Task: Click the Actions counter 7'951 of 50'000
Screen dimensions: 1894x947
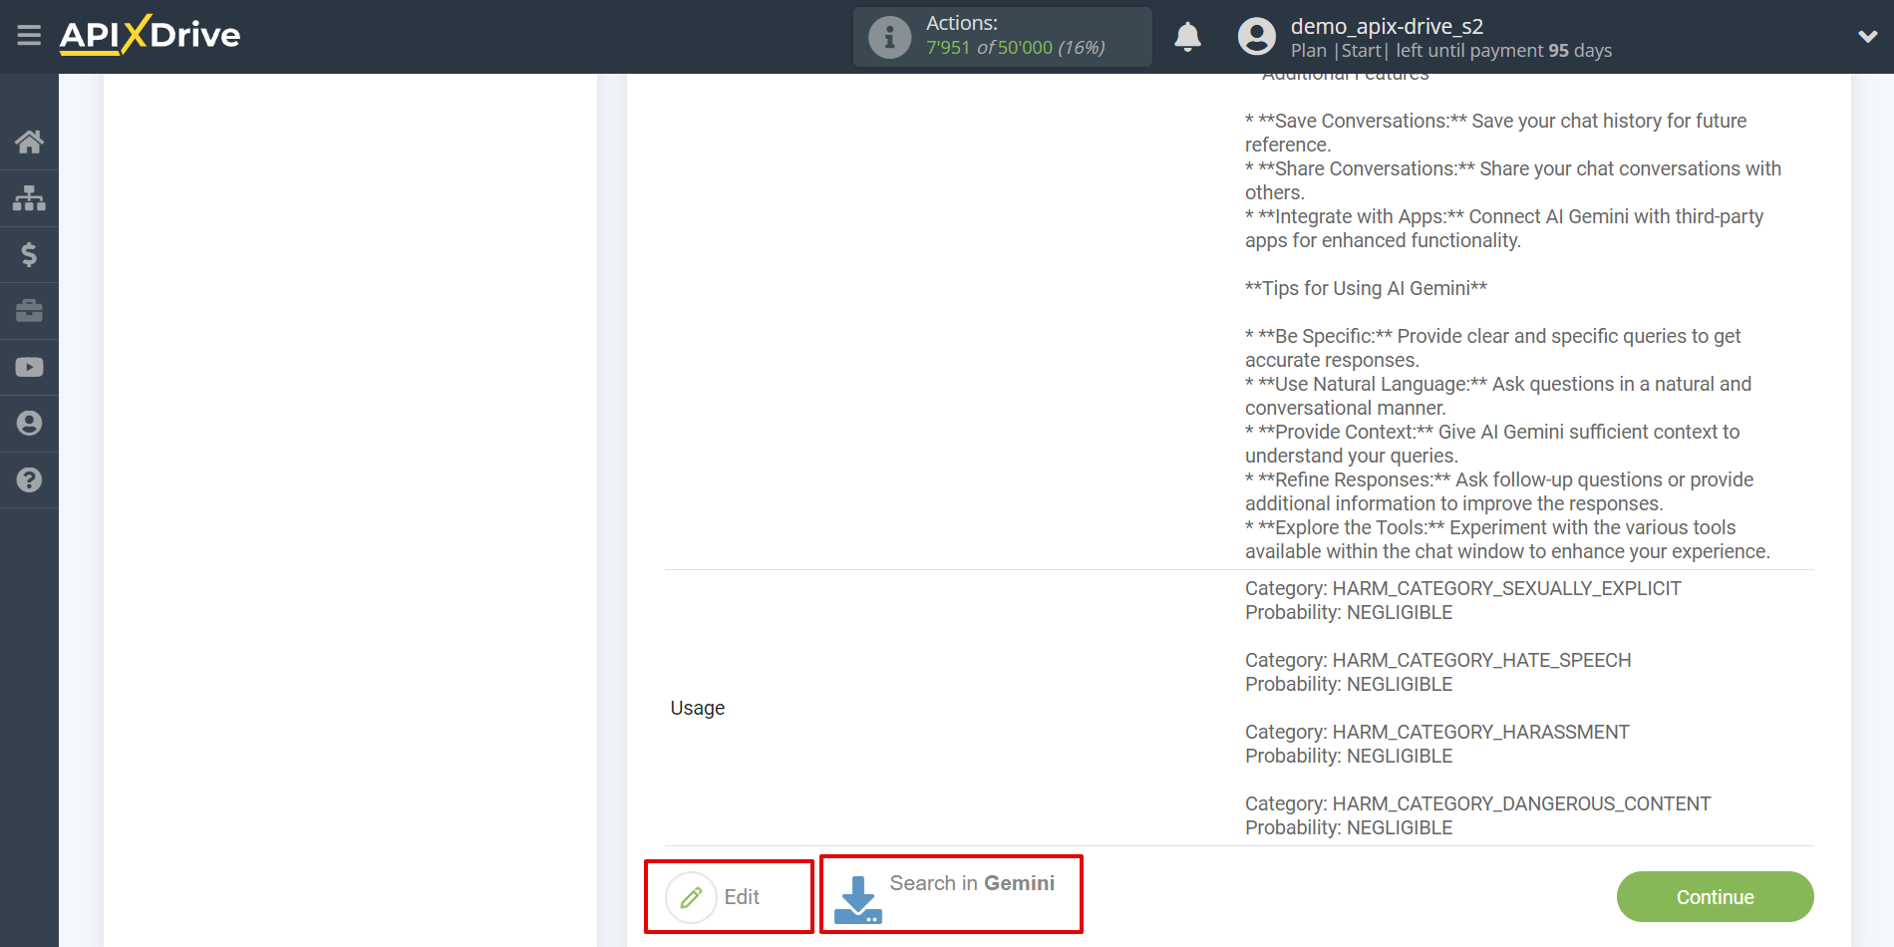Action: [x=1015, y=48]
